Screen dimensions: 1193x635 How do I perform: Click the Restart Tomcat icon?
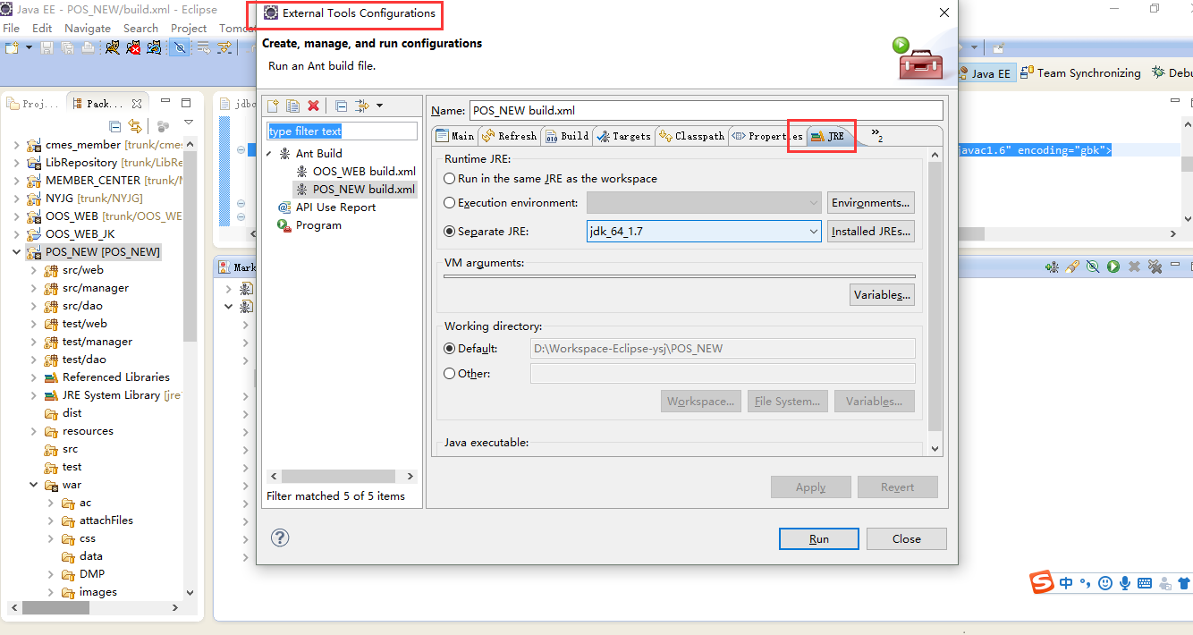click(155, 47)
